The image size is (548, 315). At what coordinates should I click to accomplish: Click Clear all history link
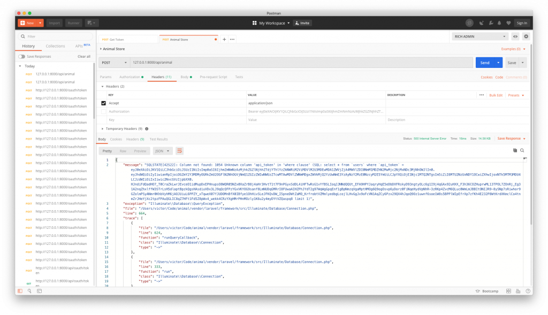point(84,57)
